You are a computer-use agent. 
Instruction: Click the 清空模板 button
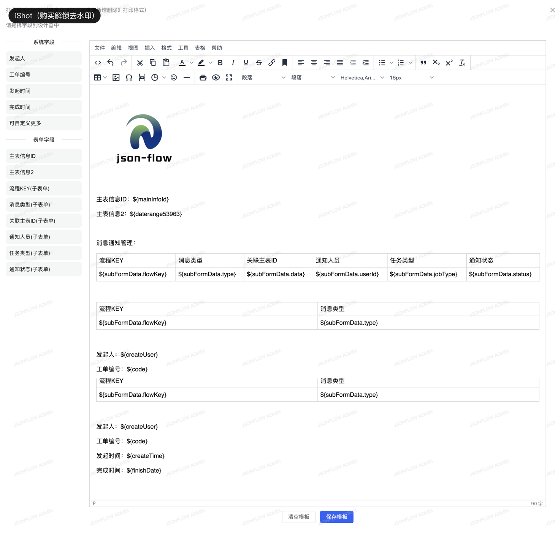pos(298,517)
